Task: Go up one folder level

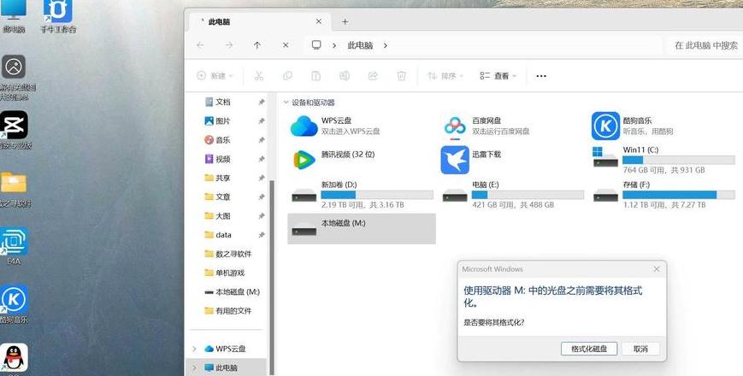Action: (x=257, y=45)
